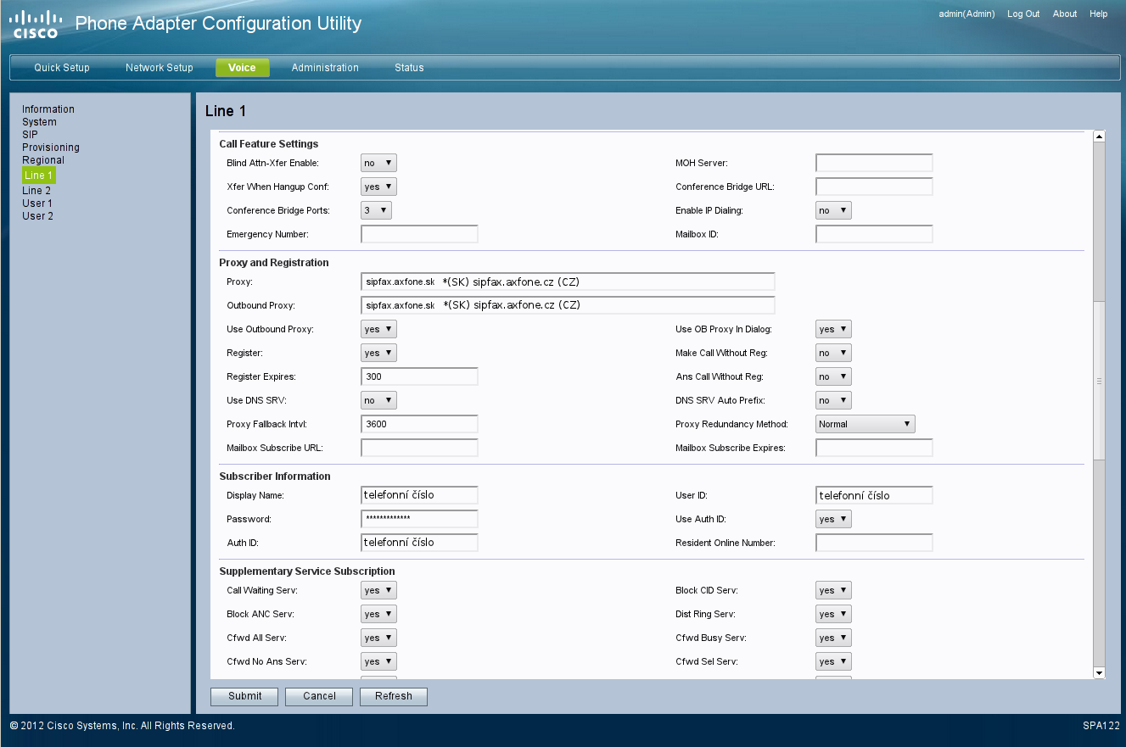Open the Administration tab
This screenshot has width=1126, height=747.
pos(325,68)
